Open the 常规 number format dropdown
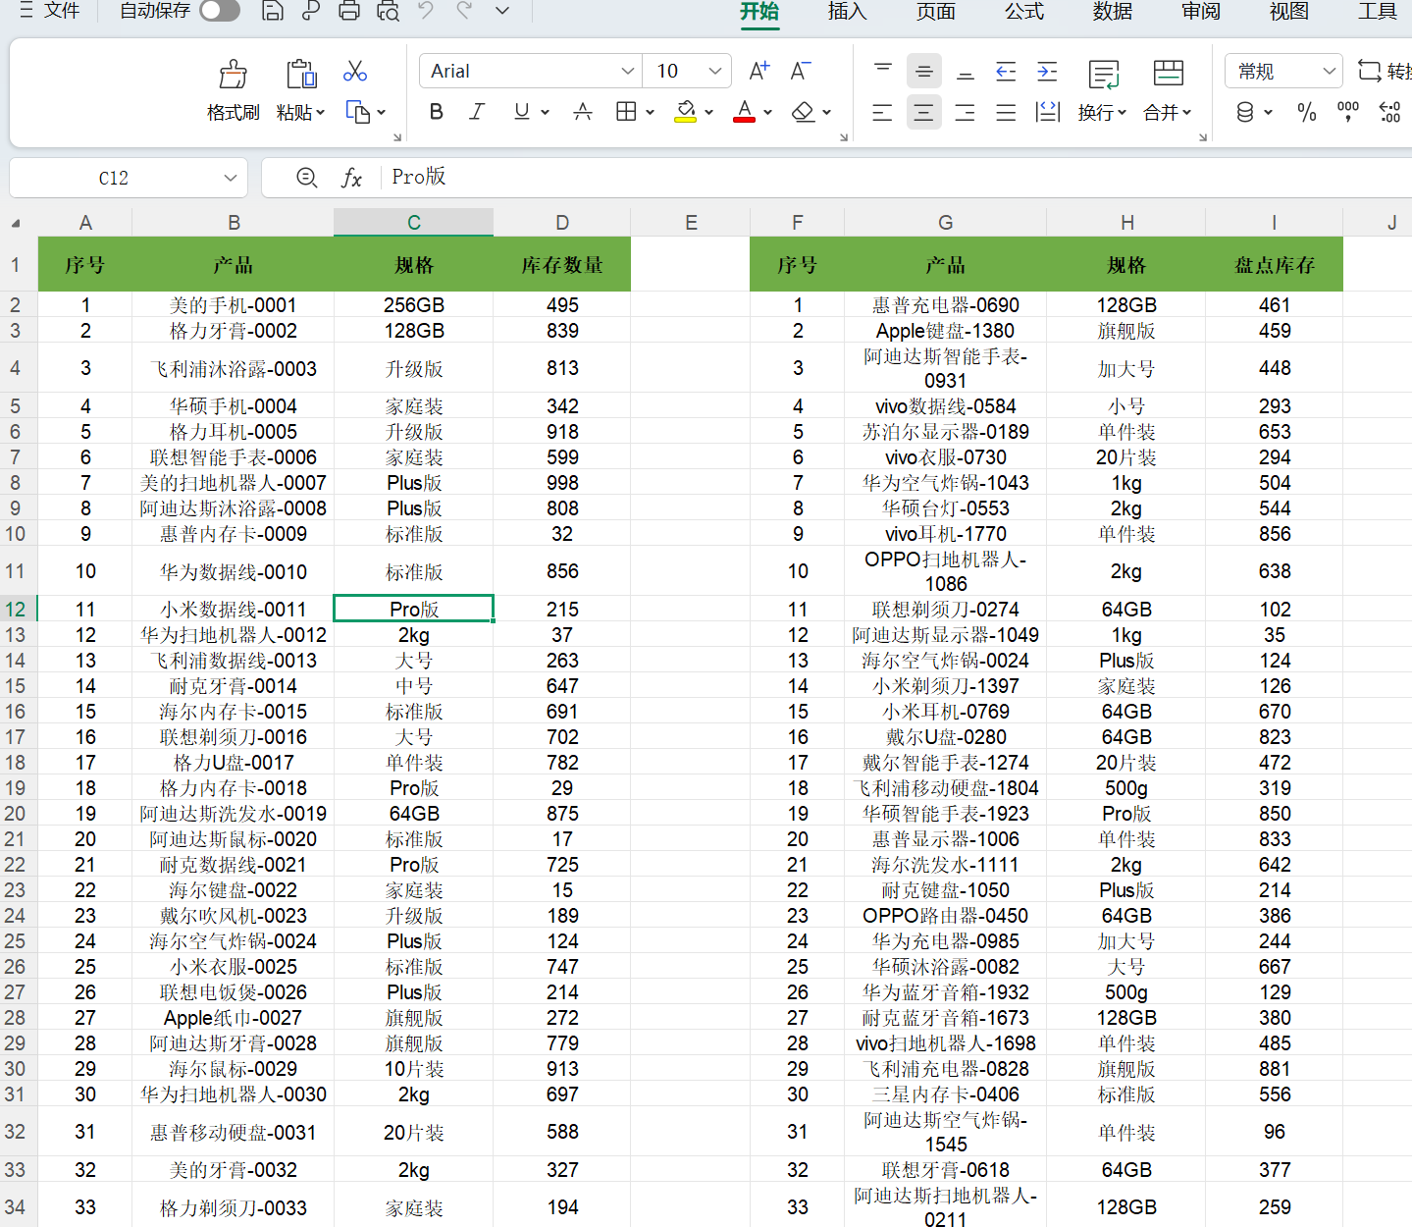This screenshot has width=1412, height=1227. 1283,71
